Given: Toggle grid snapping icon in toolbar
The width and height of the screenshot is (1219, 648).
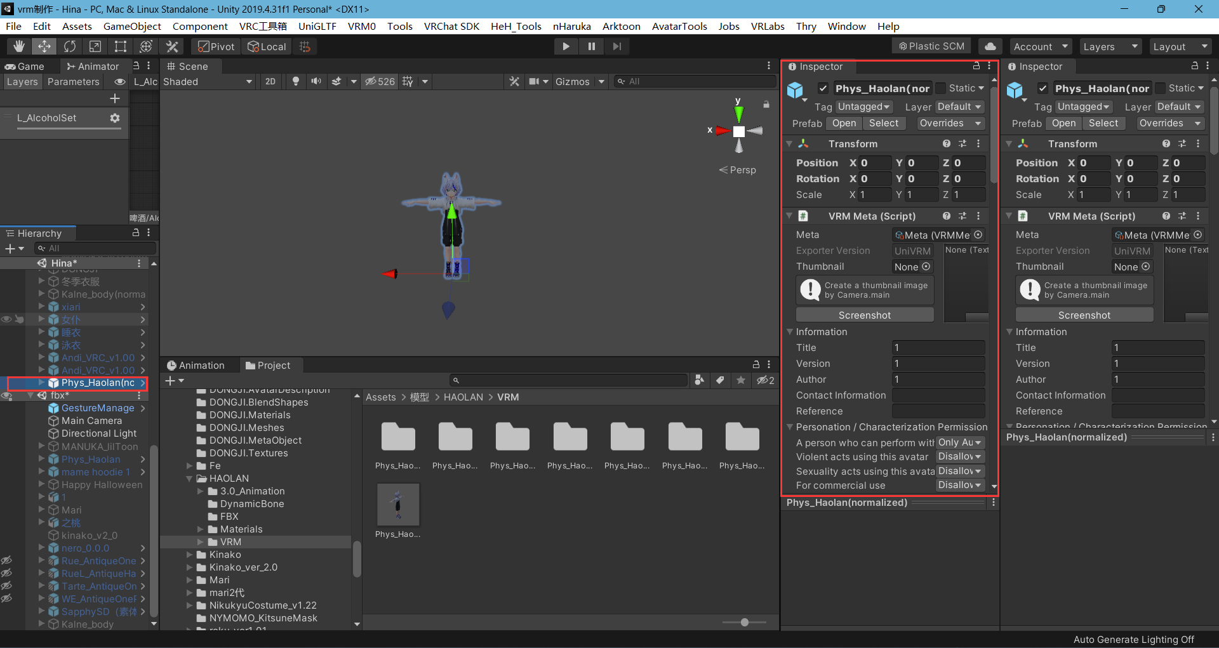Looking at the screenshot, I should click(x=305, y=46).
